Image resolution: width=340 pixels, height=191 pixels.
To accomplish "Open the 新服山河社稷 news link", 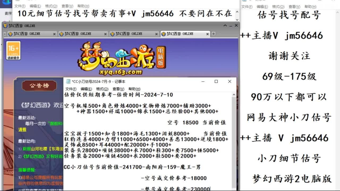I will [42, 149].
